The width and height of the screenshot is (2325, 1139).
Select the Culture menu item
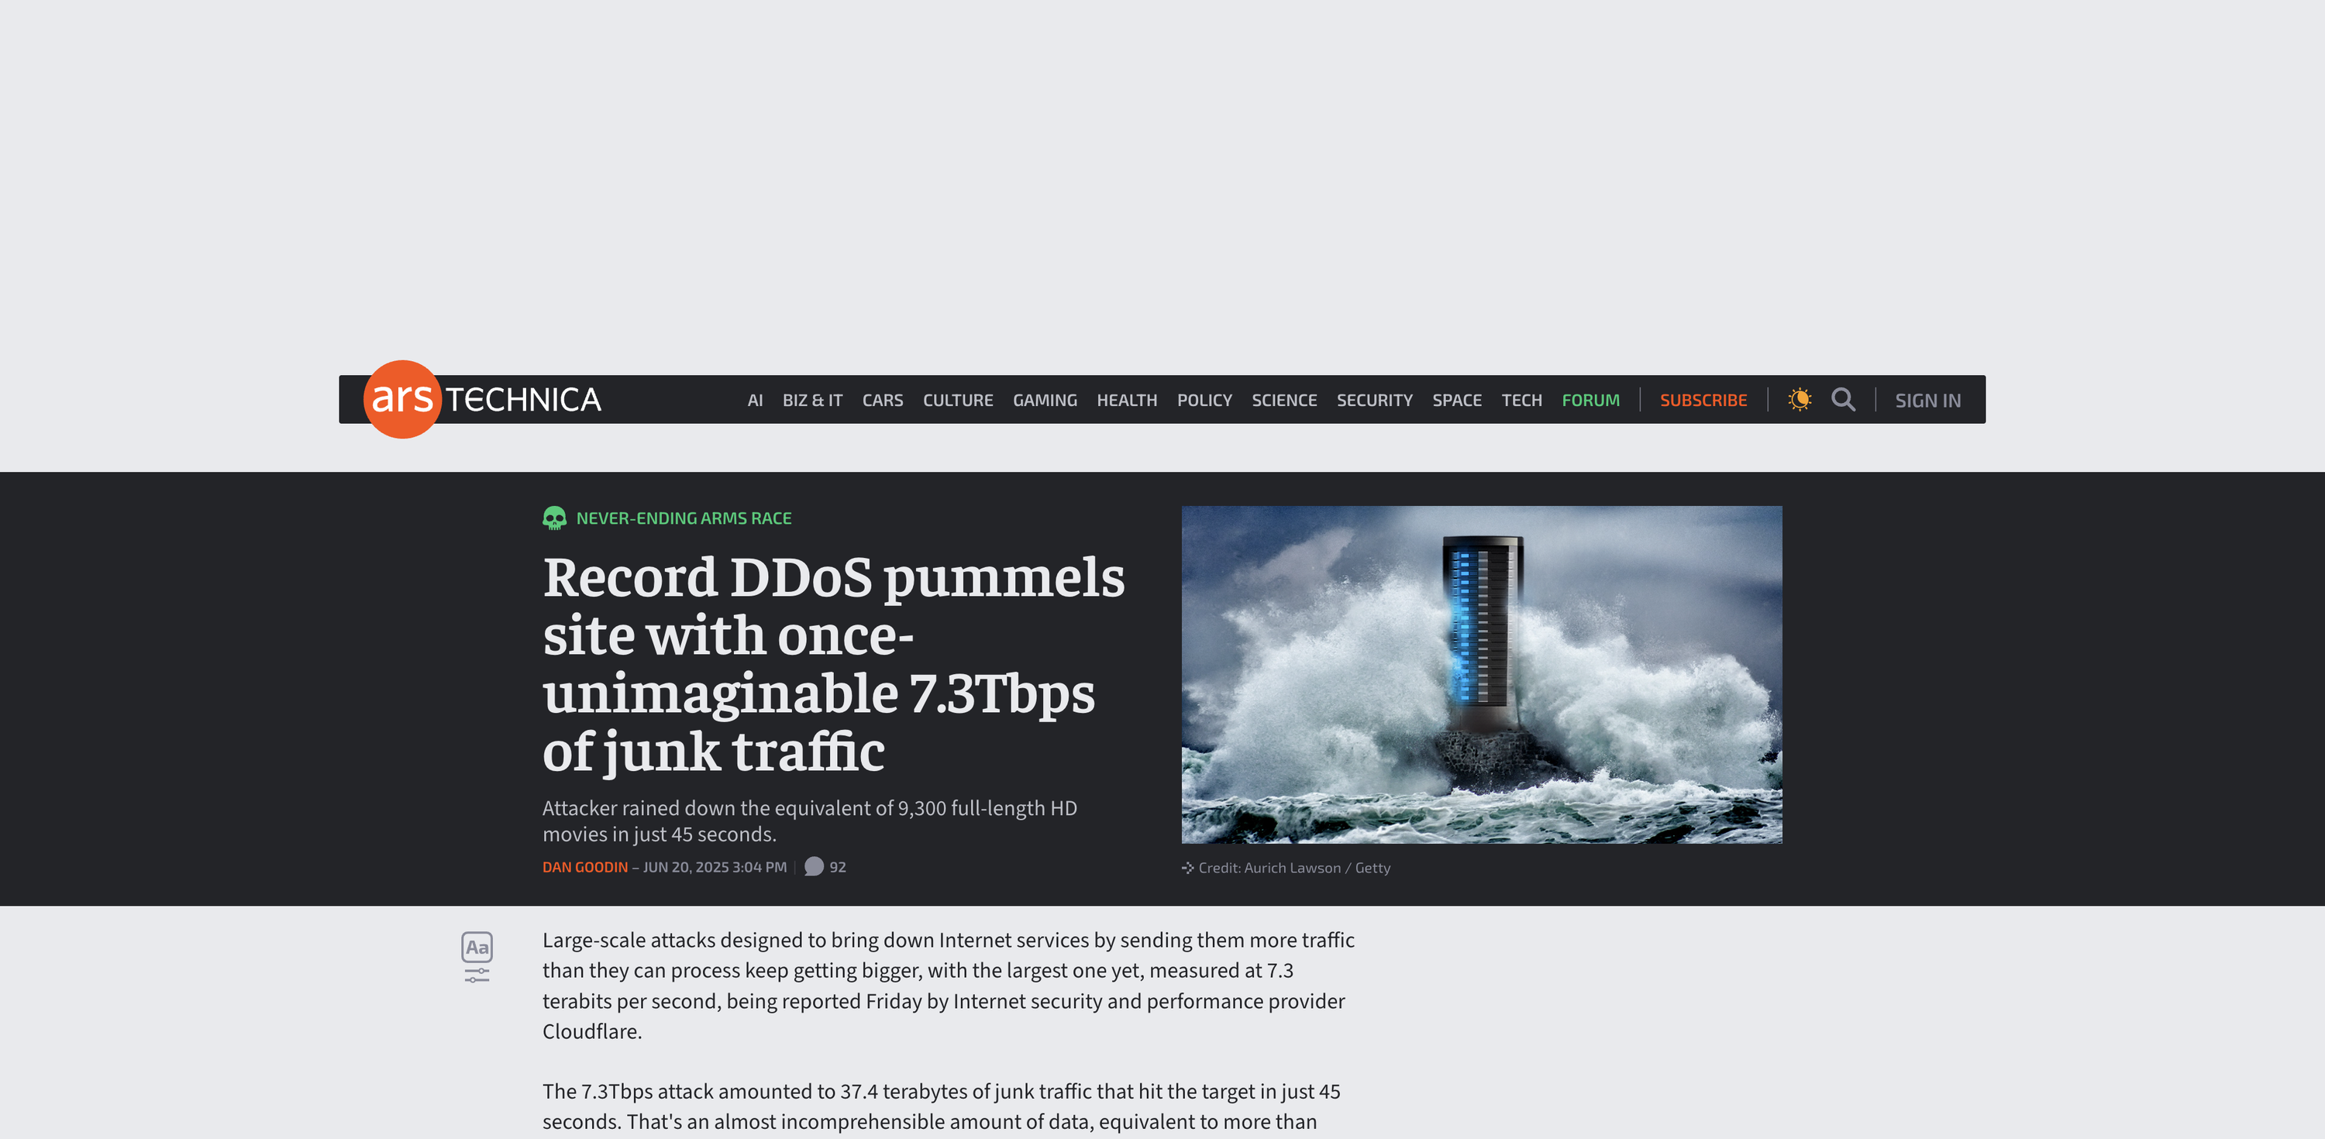958,400
